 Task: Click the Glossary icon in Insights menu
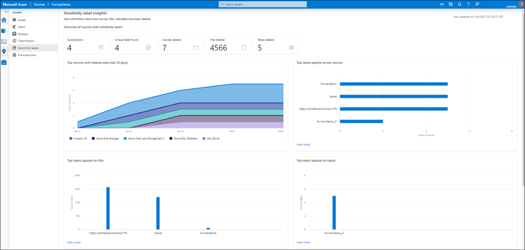[x=14, y=34]
